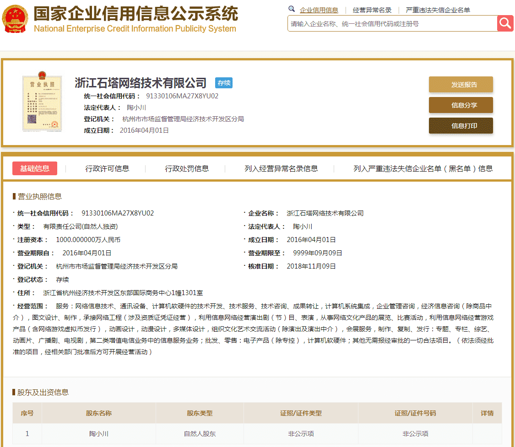This screenshot has height=447, width=515.
Task: Click legal representative 陶小川 in header card
Action: 136,108
